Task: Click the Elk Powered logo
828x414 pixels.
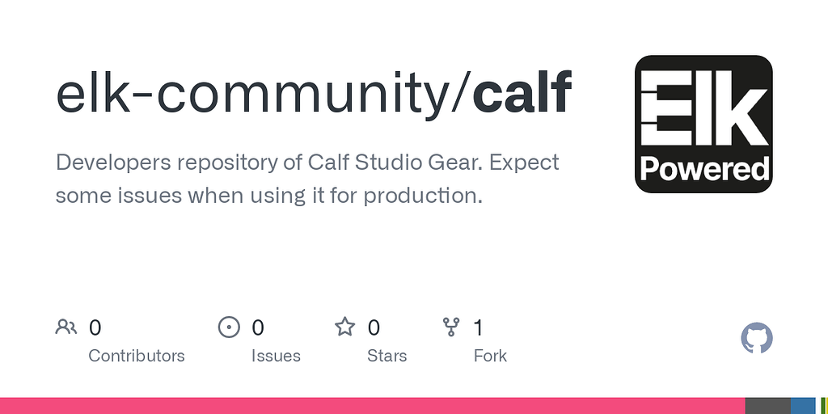Action: pyautogui.click(x=703, y=124)
